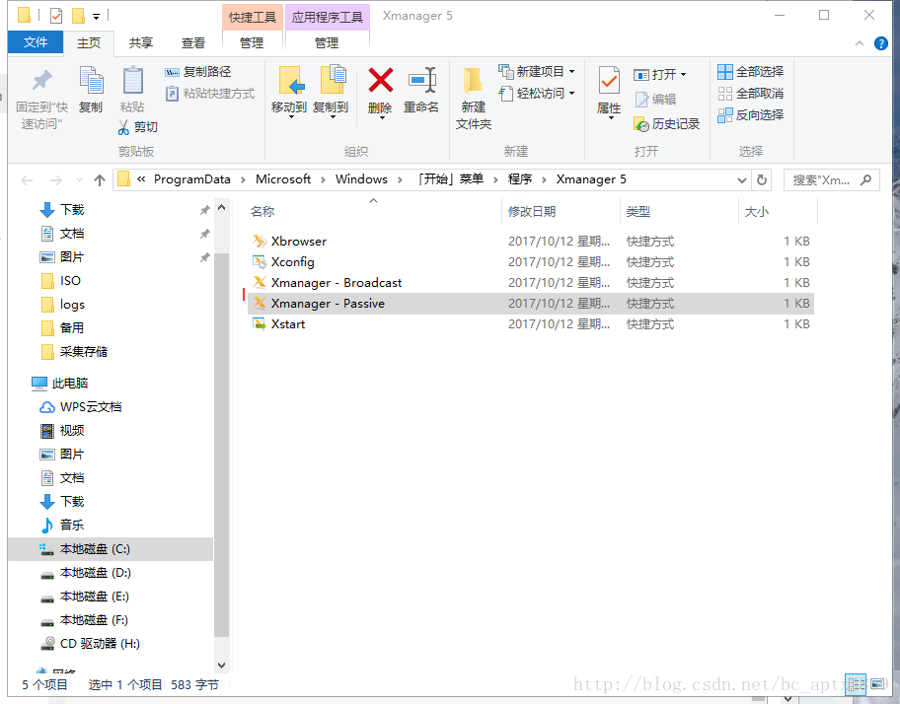
Task: Open recent locations dropdown arrow
Action: (x=79, y=180)
